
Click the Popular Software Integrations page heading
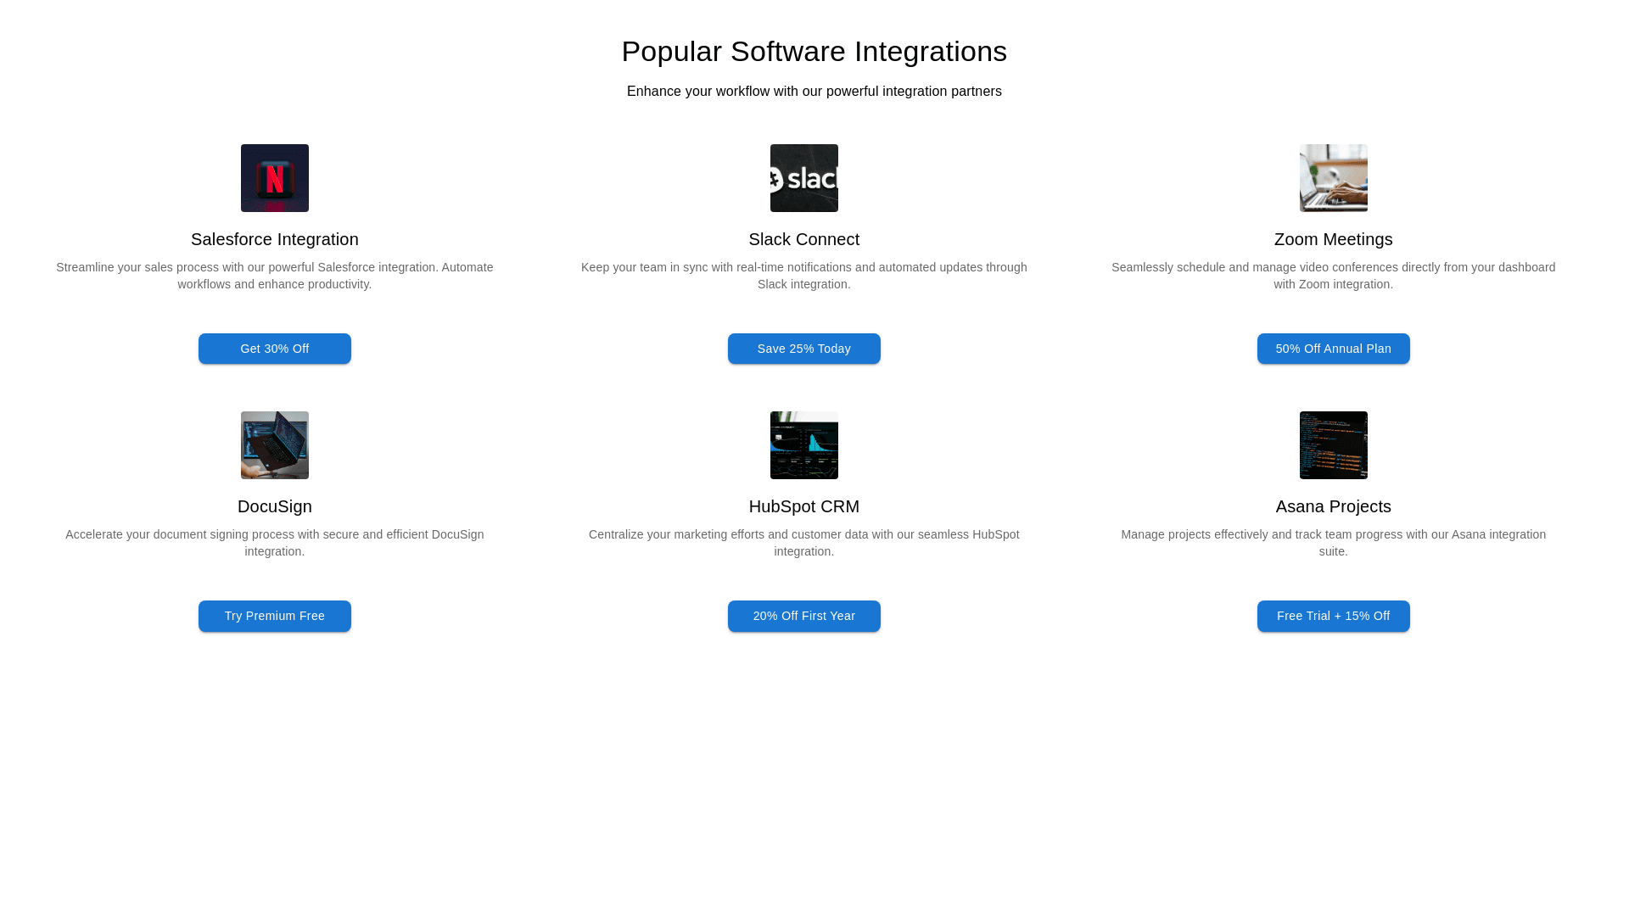814,52
